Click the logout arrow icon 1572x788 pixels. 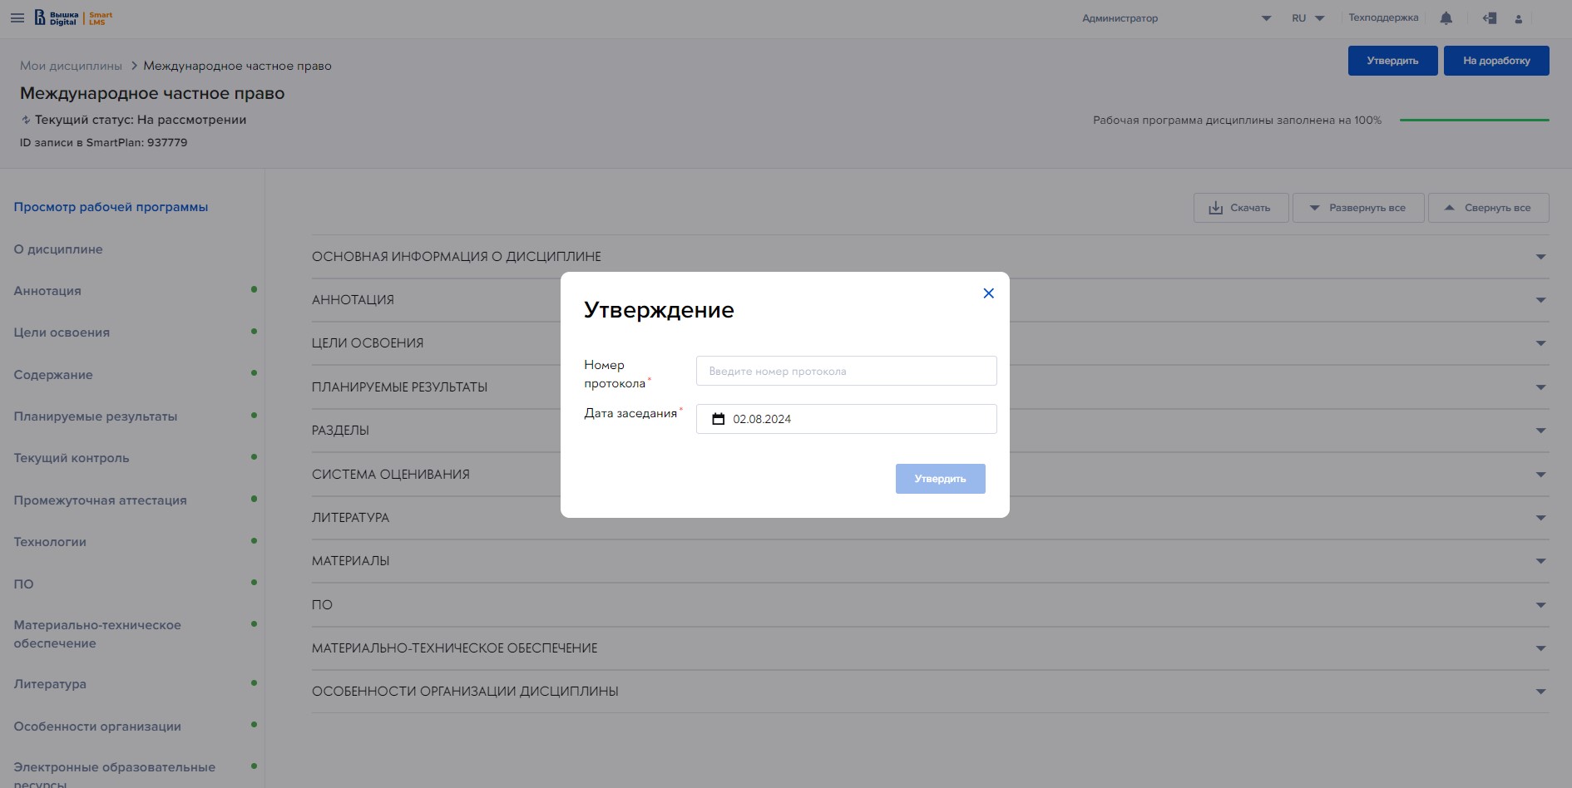click(1490, 18)
